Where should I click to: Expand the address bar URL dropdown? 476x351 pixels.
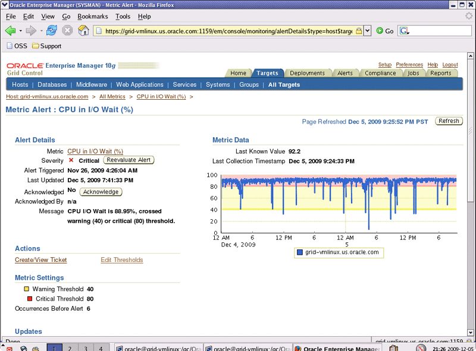click(x=367, y=31)
